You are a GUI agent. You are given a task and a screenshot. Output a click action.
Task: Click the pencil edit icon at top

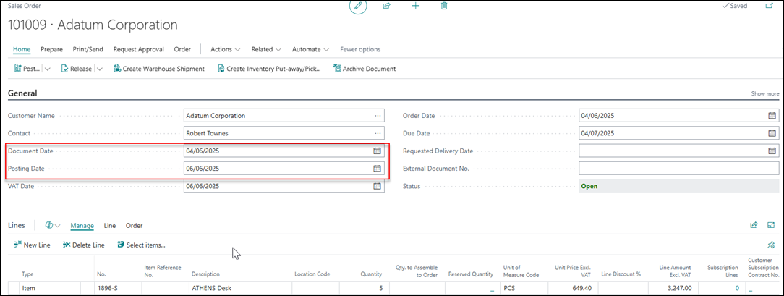[x=357, y=6]
